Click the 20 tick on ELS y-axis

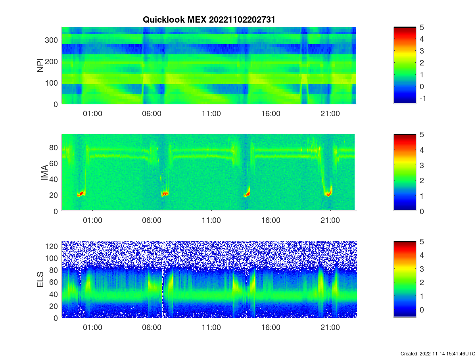pyautogui.click(x=54, y=306)
